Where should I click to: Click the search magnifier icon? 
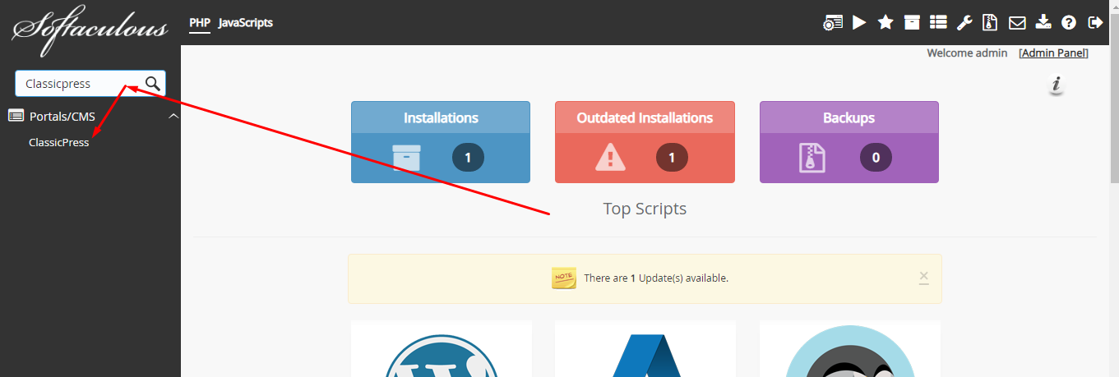(153, 83)
